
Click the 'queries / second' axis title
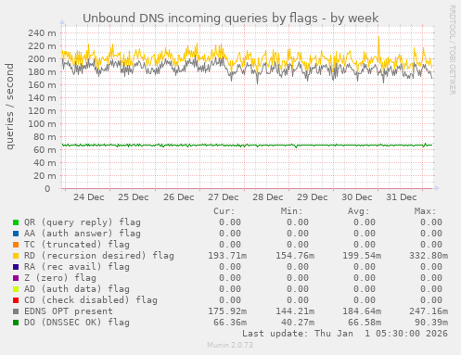[9, 107]
